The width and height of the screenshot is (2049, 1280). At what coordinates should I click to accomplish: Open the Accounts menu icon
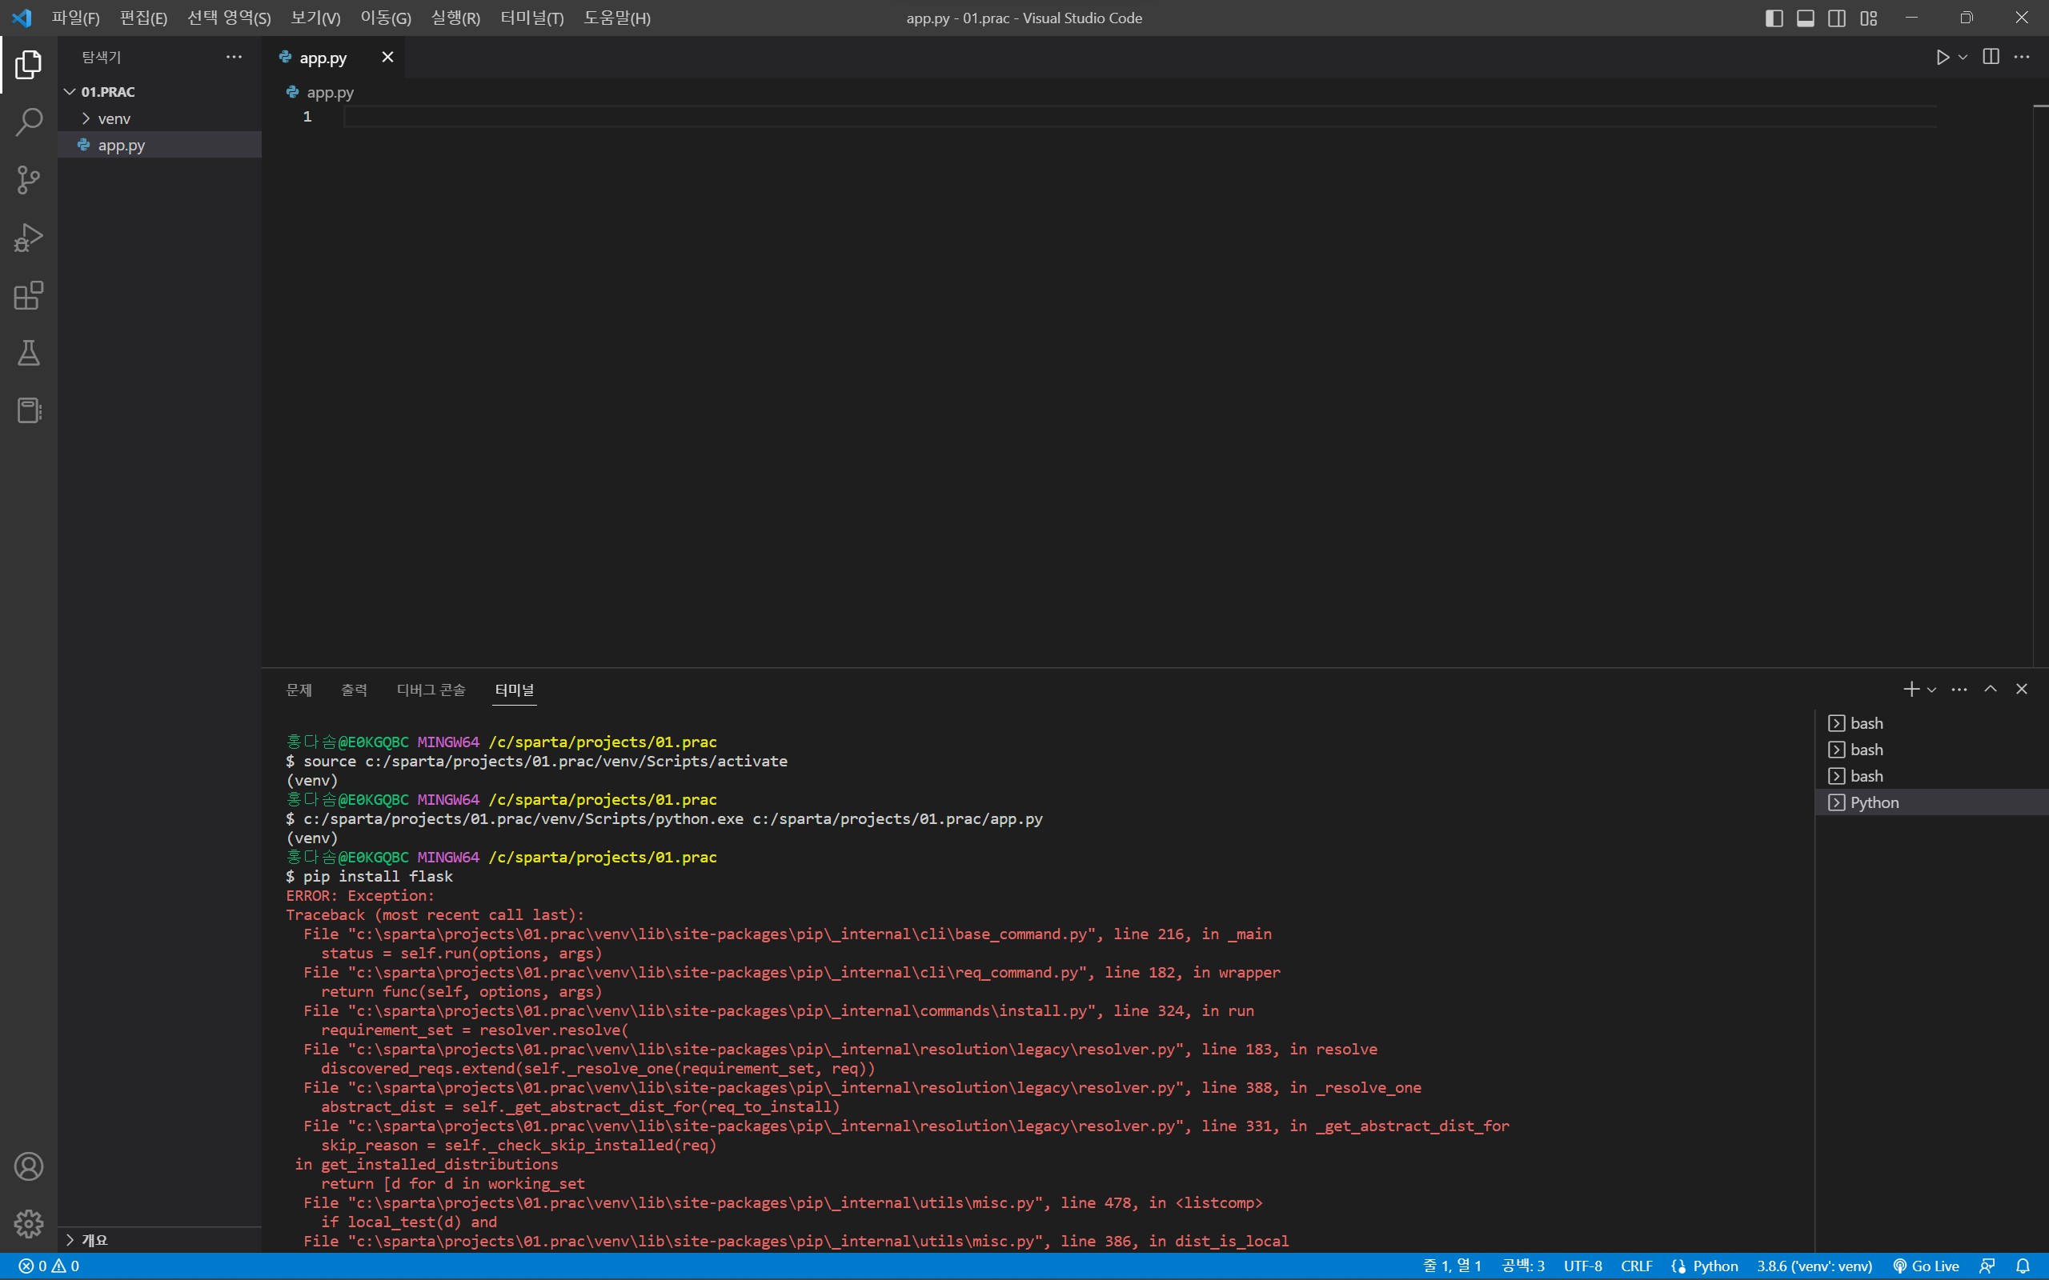click(x=29, y=1166)
